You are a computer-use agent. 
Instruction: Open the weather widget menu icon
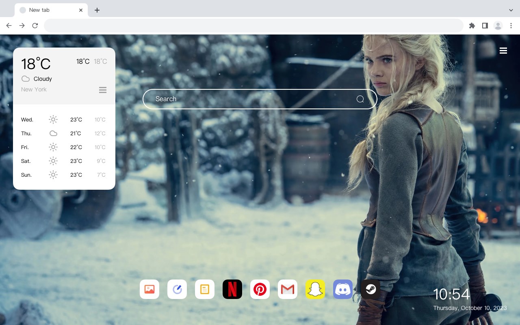click(x=103, y=90)
